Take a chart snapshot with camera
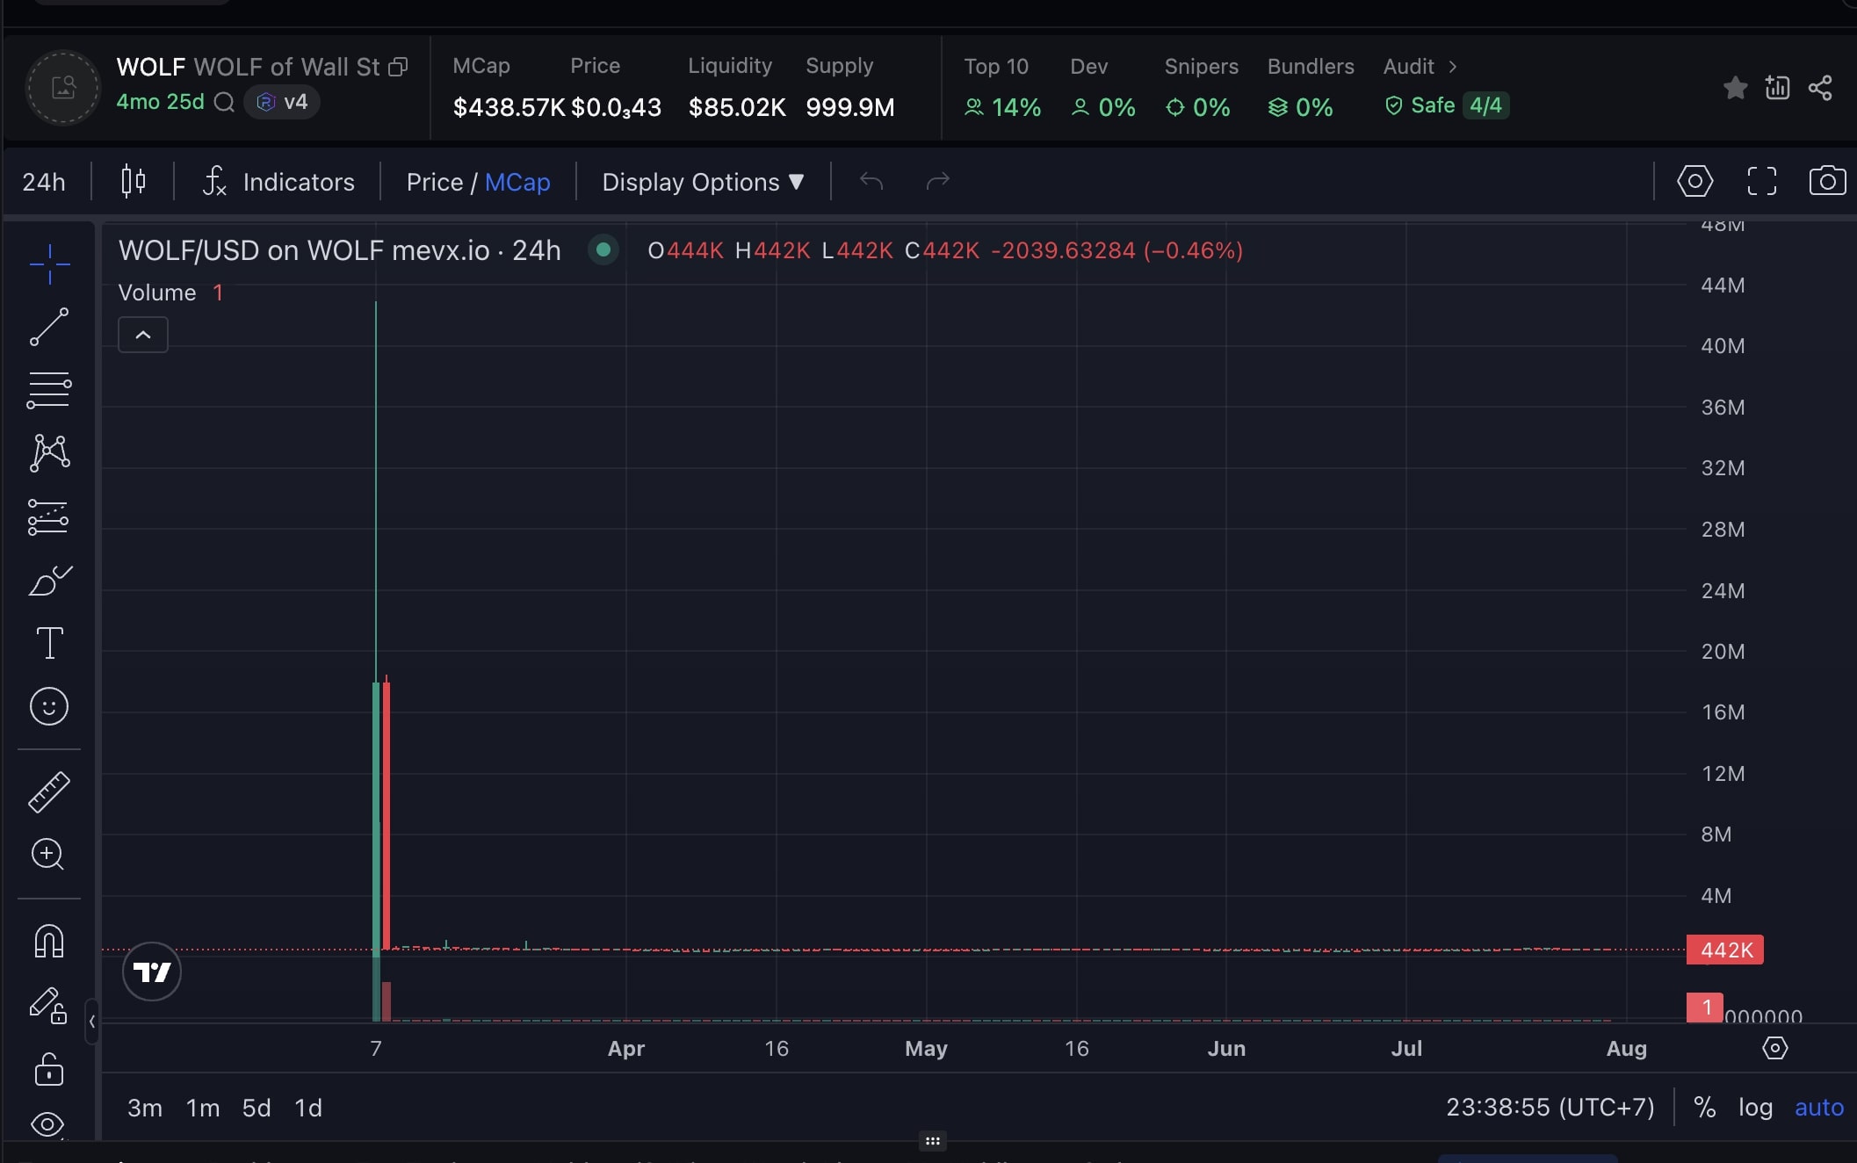The image size is (1857, 1163). coord(1827,181)
